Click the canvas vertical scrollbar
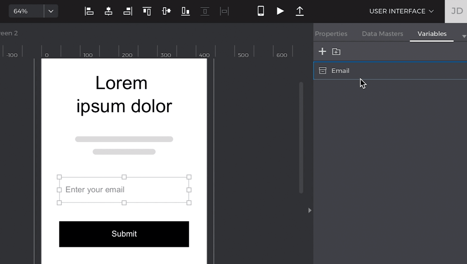The image size is (467, 264). tap(301, 138)
